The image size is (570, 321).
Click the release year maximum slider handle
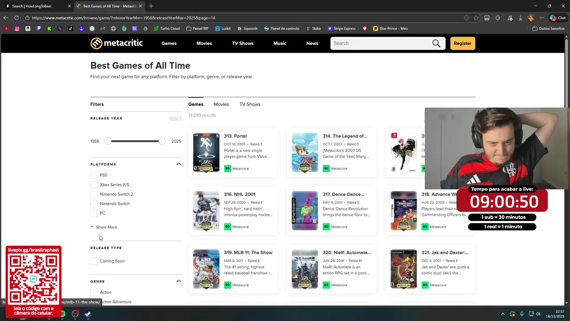tap(162, 141)
